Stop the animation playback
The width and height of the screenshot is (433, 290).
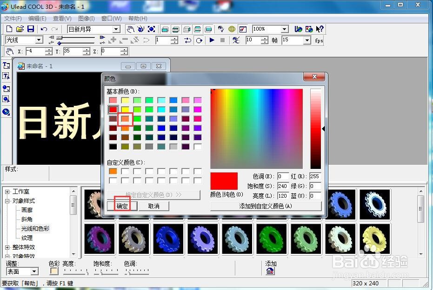[x=223, y=40]
